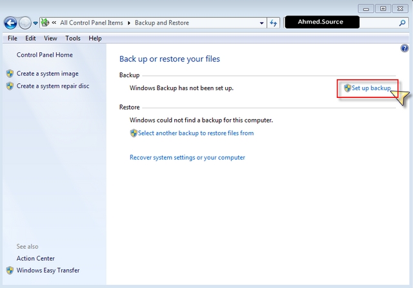Close the Backup and Restore window
The width and height of the screenshot is (413, 288).
[x=400, y=8]
